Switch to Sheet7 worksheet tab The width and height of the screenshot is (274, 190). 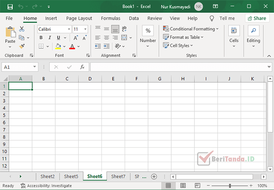pyautogui.click(x=118, y=177)
